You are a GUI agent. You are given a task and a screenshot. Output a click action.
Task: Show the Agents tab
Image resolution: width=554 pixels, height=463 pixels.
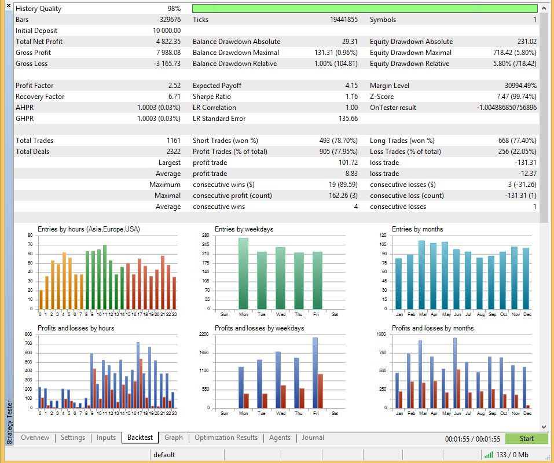coord(280,438)
